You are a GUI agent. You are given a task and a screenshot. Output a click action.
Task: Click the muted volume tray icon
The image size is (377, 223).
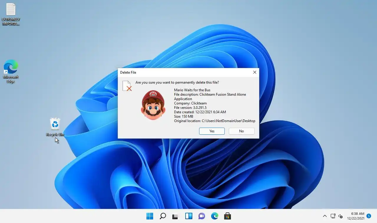pyautogui.click(x=340, y=216)
